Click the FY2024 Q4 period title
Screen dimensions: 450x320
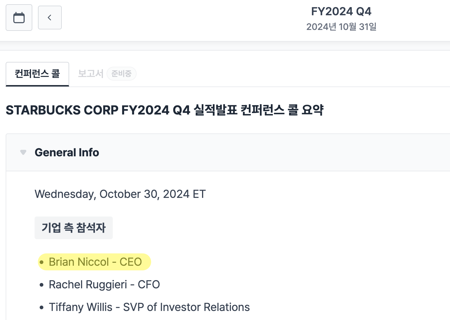pos(341,12)
